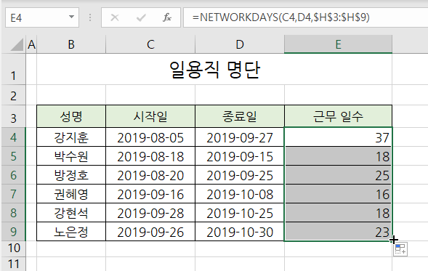Open the Auto Fill Options button
428x271 pixels.
coord(400,249)
